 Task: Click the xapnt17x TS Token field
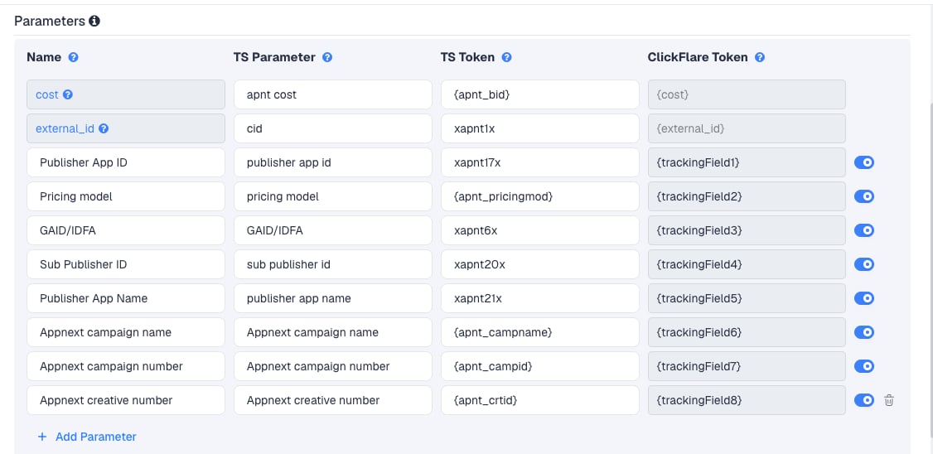pyautogui.click(x=540, y=162)
